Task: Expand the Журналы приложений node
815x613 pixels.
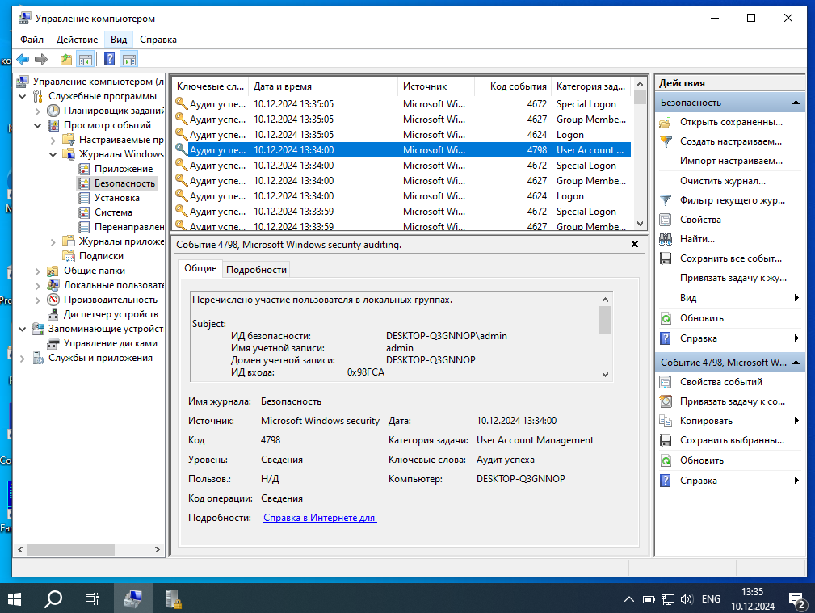Action: point(53,241)
